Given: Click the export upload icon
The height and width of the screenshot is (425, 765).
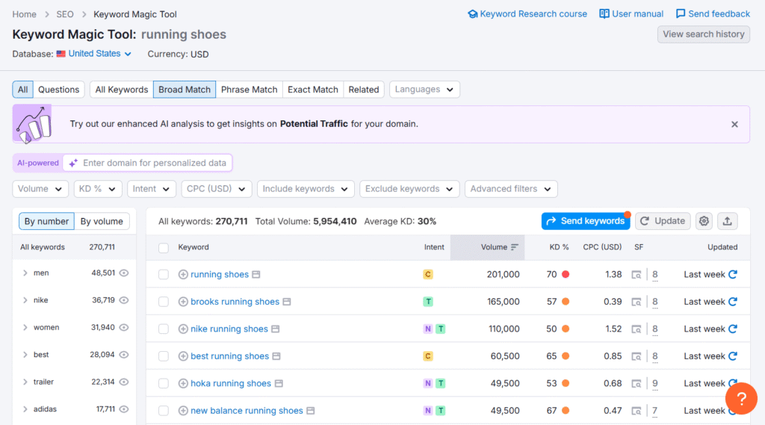Looking at the screenshot, I should (x=727, y=221).
